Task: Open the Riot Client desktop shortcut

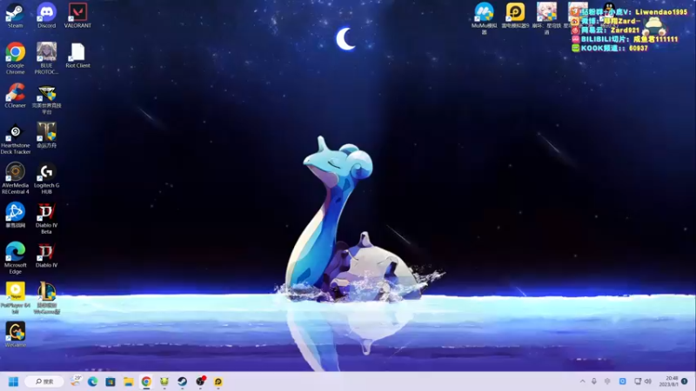Action: [77, 56]
